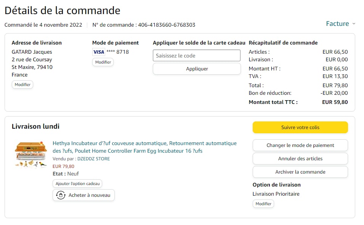Click the Montant total TTC amount
This screenshot has height=225, width=364.
335,102
